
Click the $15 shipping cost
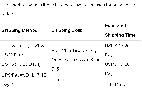(55, 69)
